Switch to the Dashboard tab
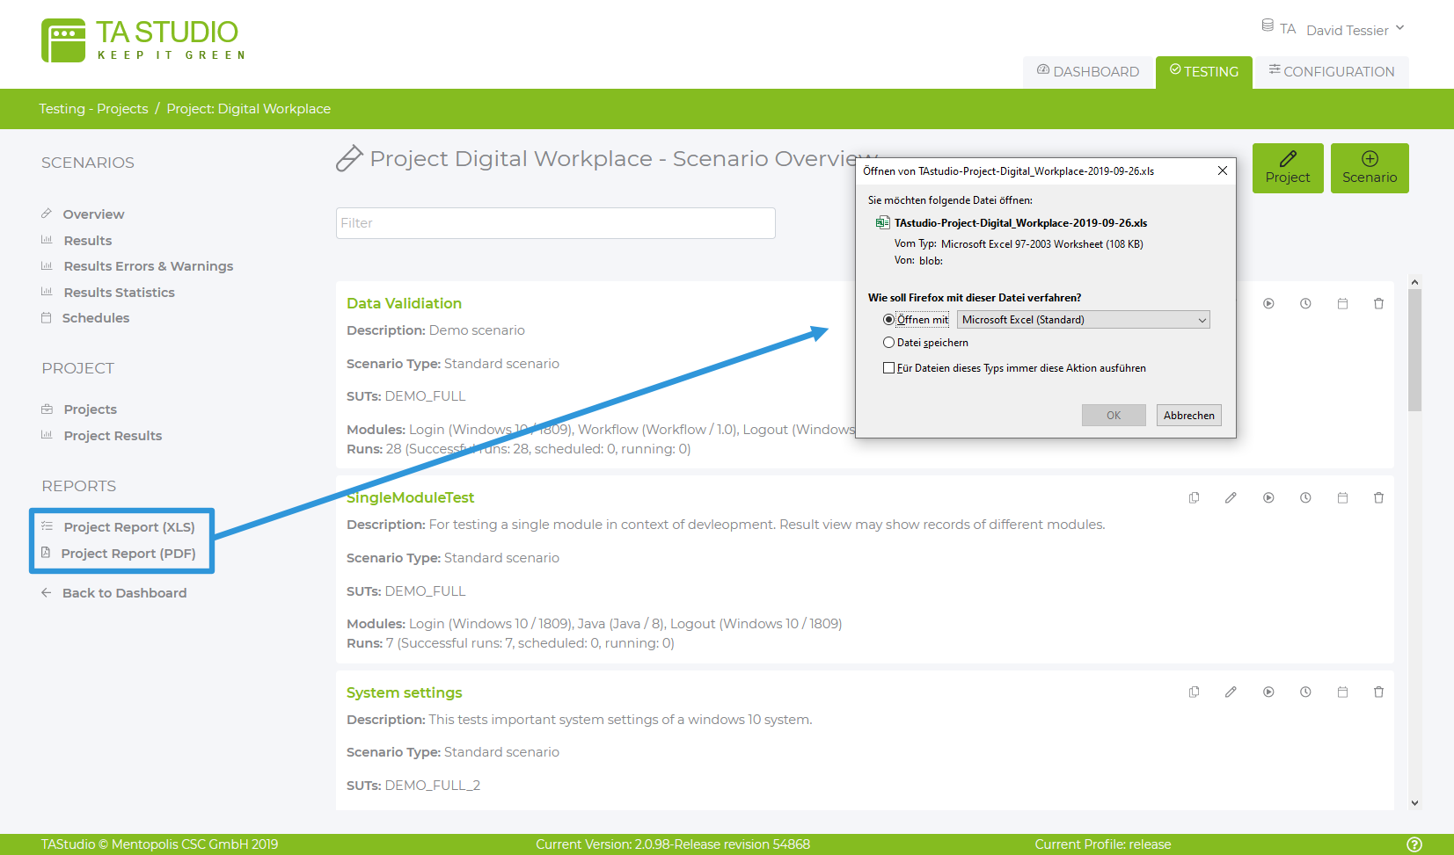This screenshot has height=855, width=1454. (x=1088, y=72)
